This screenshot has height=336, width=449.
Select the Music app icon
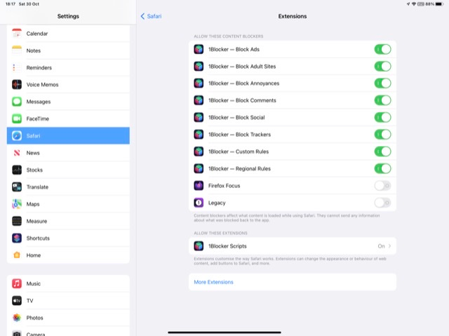tap(17, 283)
